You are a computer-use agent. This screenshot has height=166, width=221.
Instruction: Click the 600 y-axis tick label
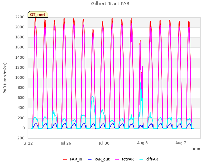[x=21, y=98]
